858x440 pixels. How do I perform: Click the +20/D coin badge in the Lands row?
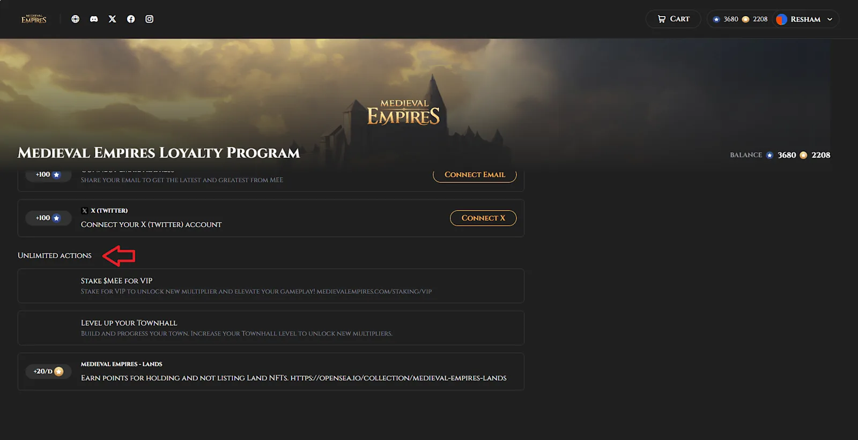48,371
